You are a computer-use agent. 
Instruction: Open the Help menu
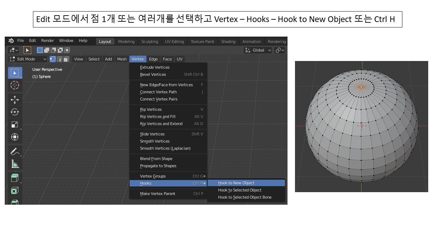(x=83, y=41)
